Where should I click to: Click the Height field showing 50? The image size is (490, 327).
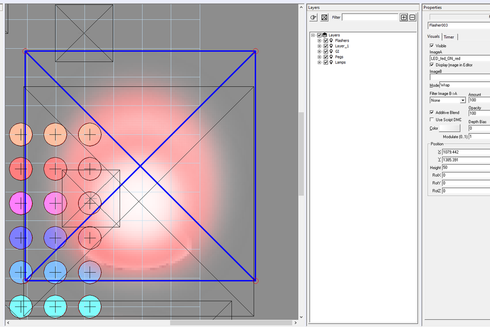point(466,168)
